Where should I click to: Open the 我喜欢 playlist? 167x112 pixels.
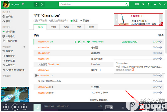(8, 51)
